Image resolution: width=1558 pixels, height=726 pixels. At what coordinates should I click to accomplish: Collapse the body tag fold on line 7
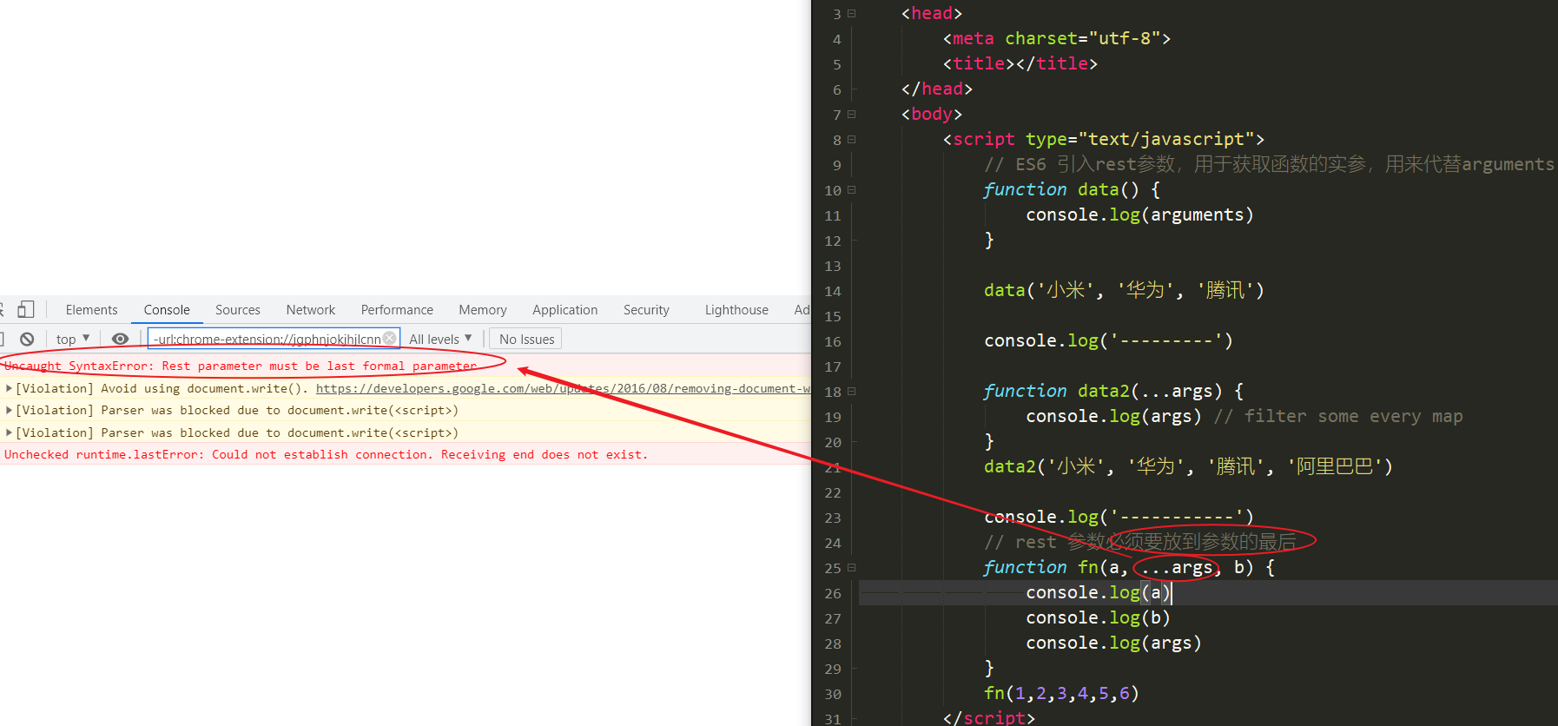852,114
